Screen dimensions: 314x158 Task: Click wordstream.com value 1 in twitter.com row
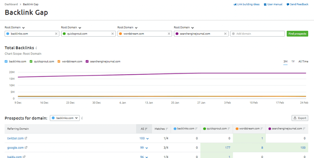point(262,138)
